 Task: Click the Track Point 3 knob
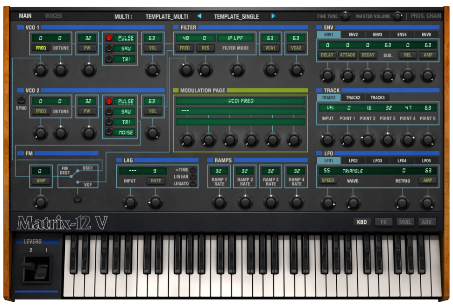388,139
